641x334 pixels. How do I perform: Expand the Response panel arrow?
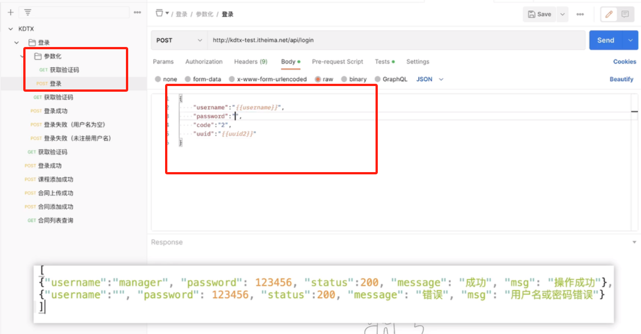[634, 242]
